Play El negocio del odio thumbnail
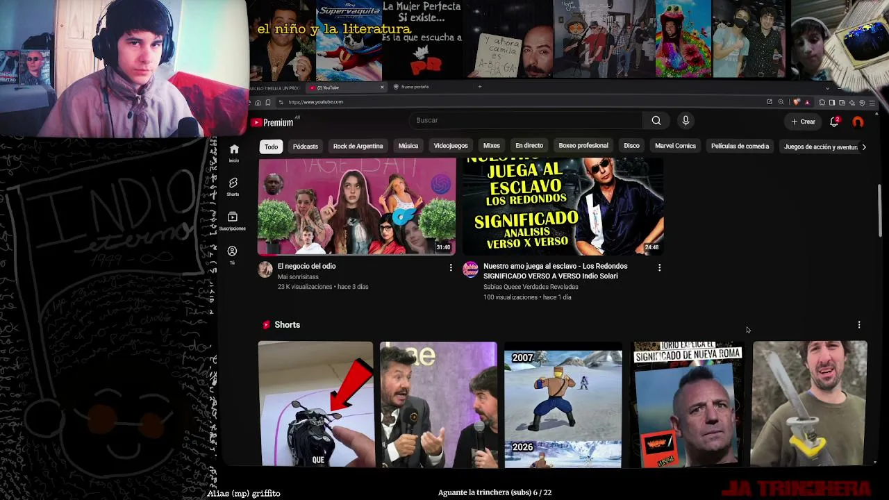Screen dimensions: 889x500 pyautogui.click(x=357, y=206)
